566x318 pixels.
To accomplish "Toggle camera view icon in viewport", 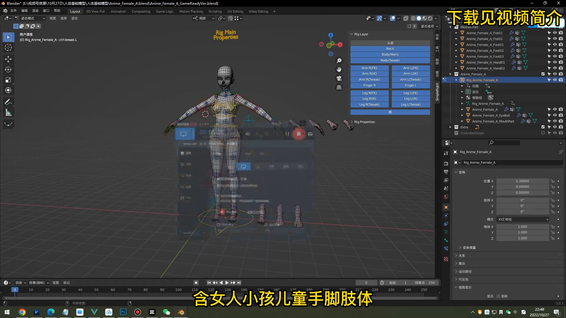I will [339, 78].
